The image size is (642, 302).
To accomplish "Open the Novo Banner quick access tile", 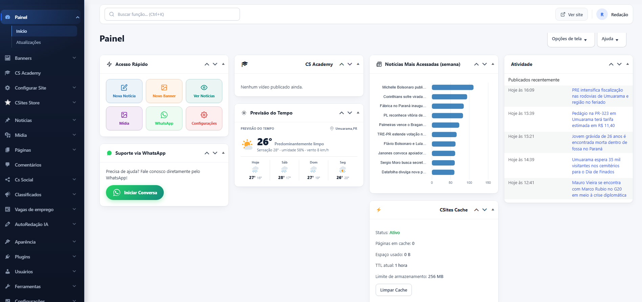I will 164,91.
